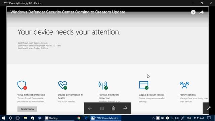This screenshot has width=215, height=121.
Task: Open Task View on the taskbar
Action: click(x=18, y=118)
